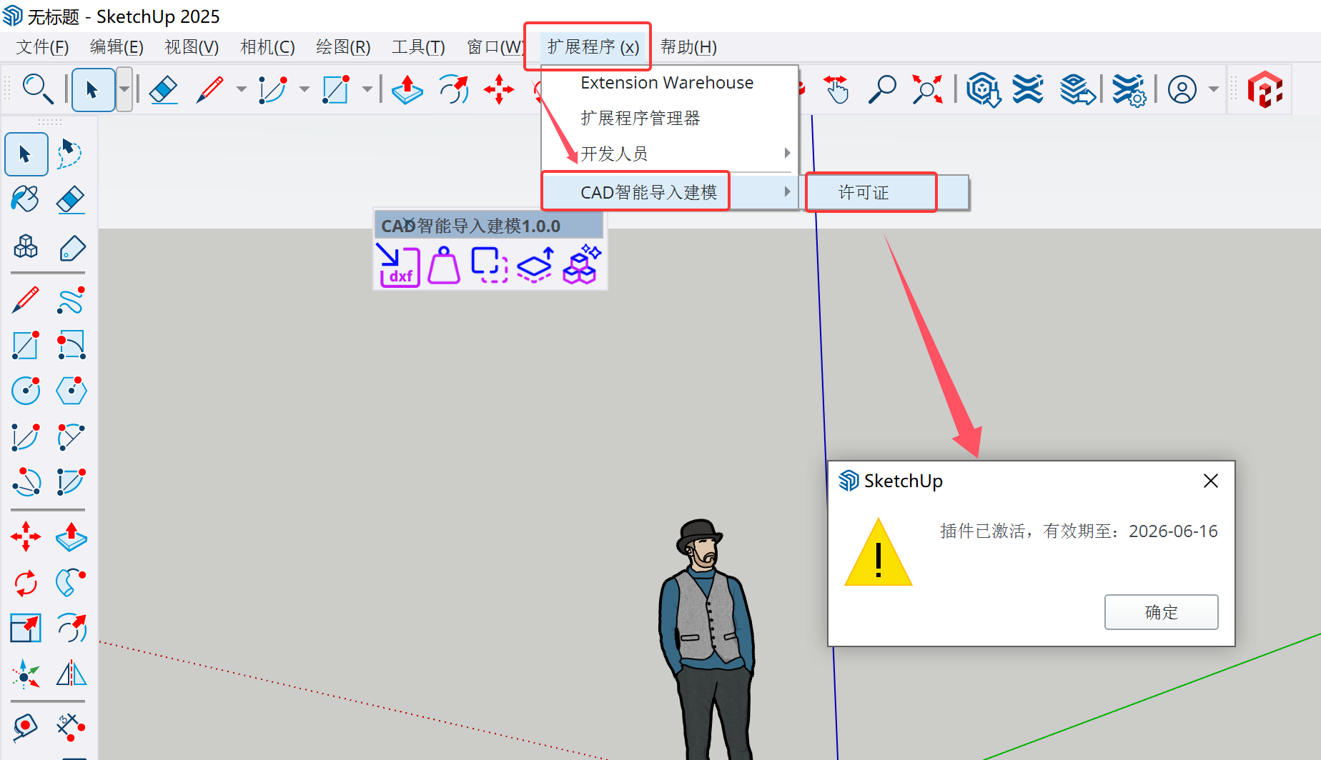
Task: Click the Search magnifier in the top toolbar
Action: point(38,90)
